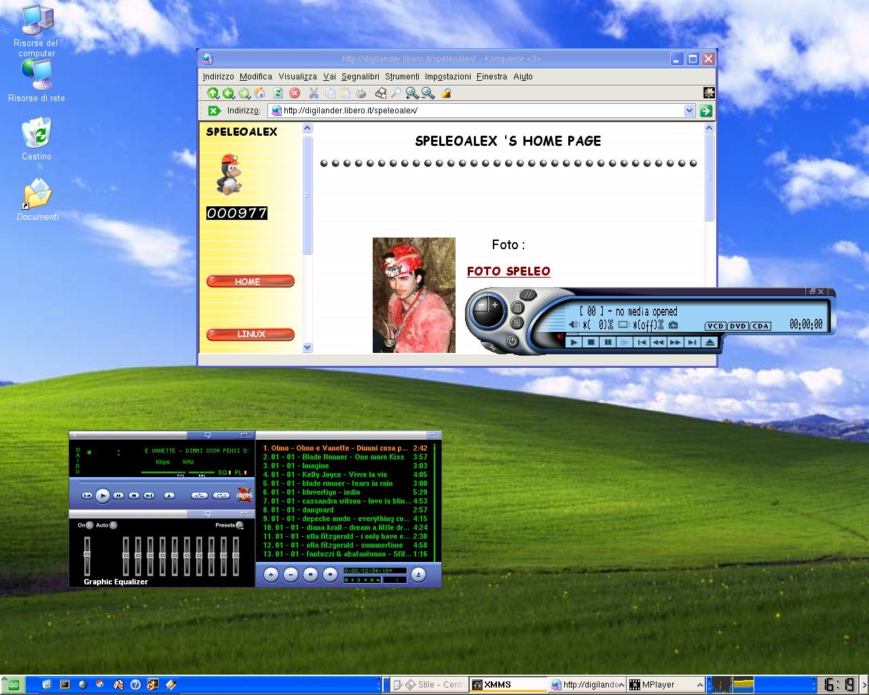Go back with Konqueror's Back arrow
This screenshot has width=869, height=695.
point(228,94)
